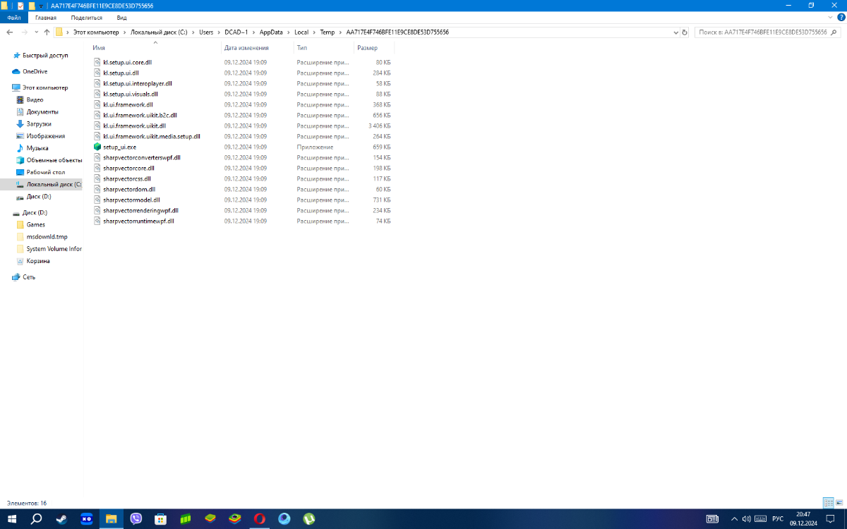Open Viber from taskbar

(136, 518)
